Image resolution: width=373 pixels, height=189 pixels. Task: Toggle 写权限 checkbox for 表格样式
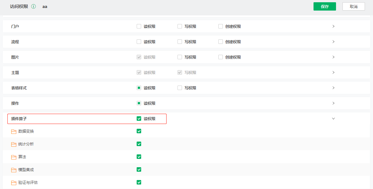point(179,87)
